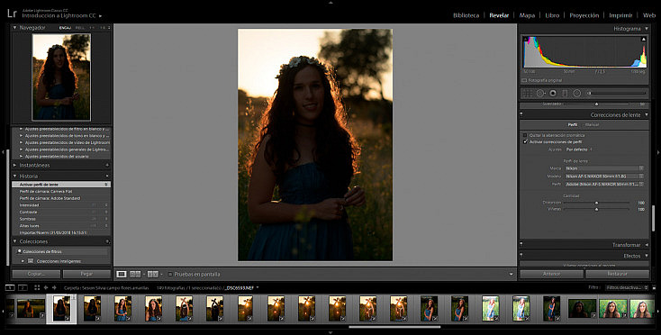Viewport: 661px width, 335px height.
Task: Clear history with the X icon
Action: coord(107,177)
